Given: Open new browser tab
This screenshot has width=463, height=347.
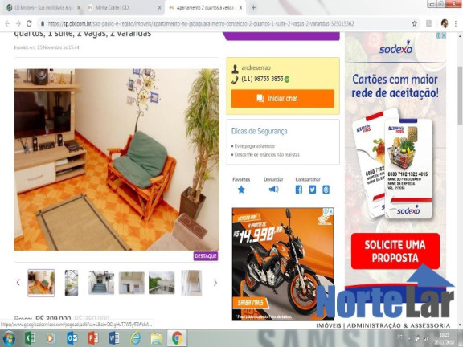Looking at the screenshot, I should coord(253,8).
